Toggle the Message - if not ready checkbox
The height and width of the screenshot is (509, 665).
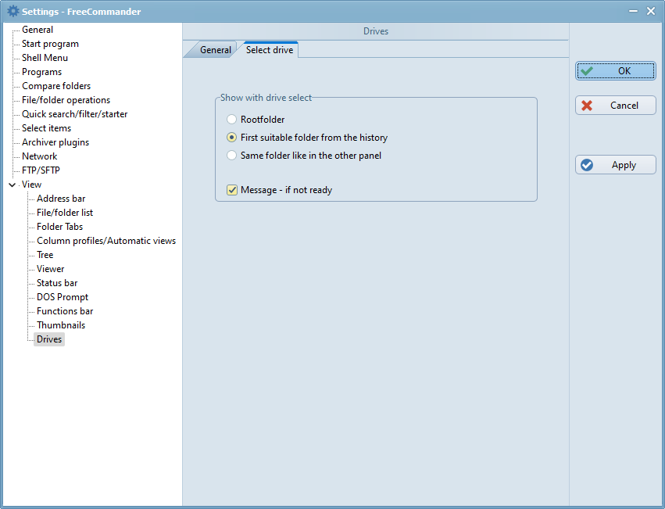(232, 190)
